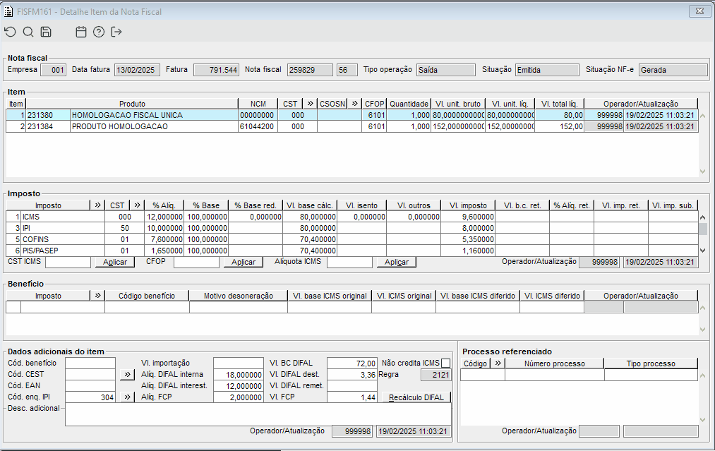Click Aplicar button next to Alíquota ICMS
The width and height of the screenshot is (715, 451).
[x=396, y=262]
